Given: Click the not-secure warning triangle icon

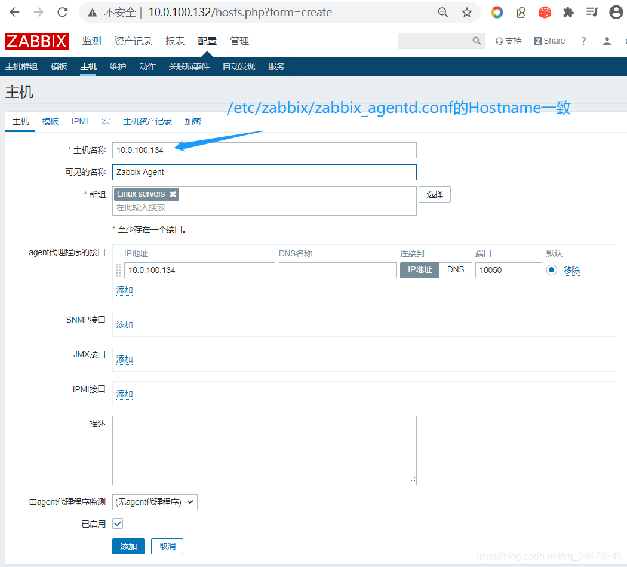Looking at the screenshot, I should pos(93,13).
